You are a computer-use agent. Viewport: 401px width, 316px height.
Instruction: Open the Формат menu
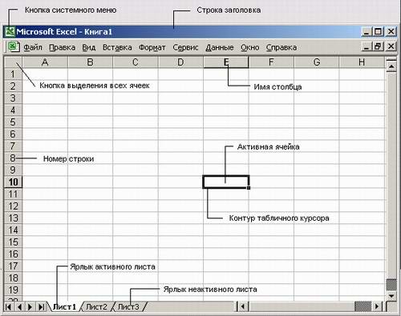pos(152,47)
